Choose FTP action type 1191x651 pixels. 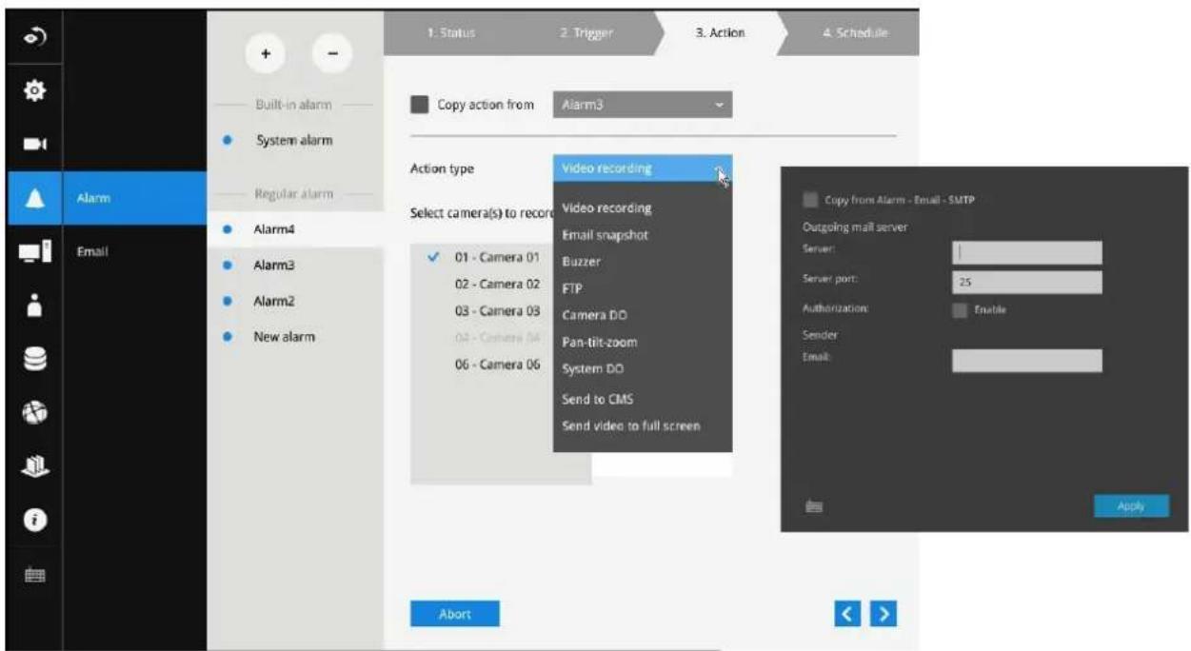[572, 287]
